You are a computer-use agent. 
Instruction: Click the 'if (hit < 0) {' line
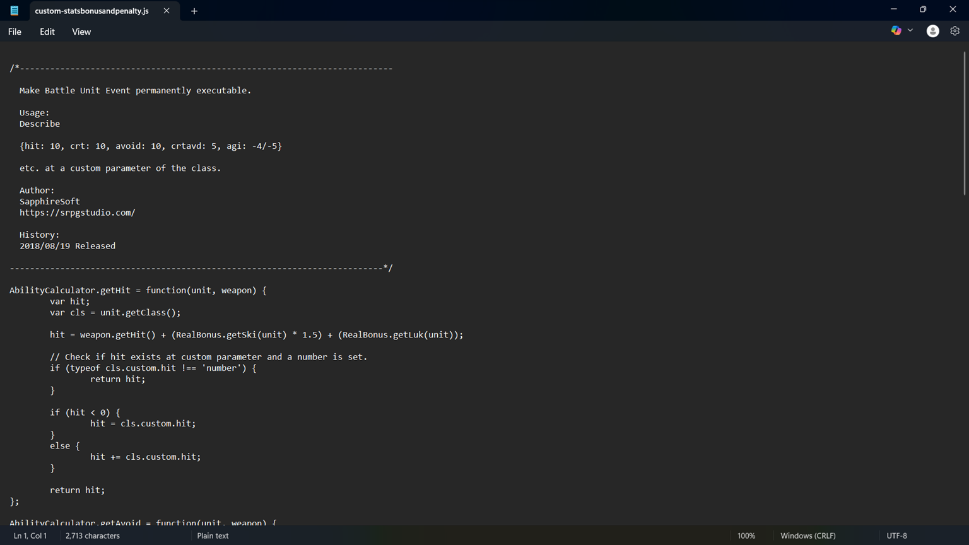pyautogui.click(x=85, y=413)
